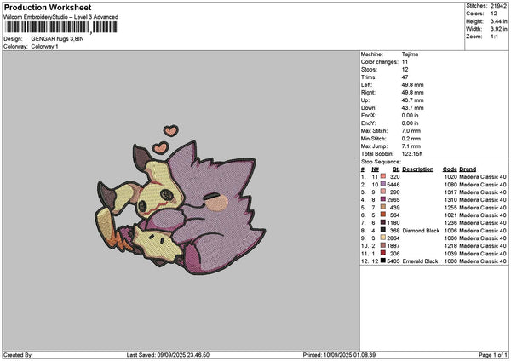Image resolution: width=511 pixels, height=361 pixels.
Task: Click the 'Brand' column header
Action: [x=468, y=169]
